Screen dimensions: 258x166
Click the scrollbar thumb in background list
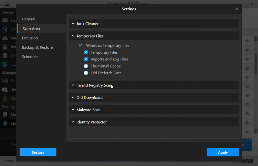click(x=256, y=64)
